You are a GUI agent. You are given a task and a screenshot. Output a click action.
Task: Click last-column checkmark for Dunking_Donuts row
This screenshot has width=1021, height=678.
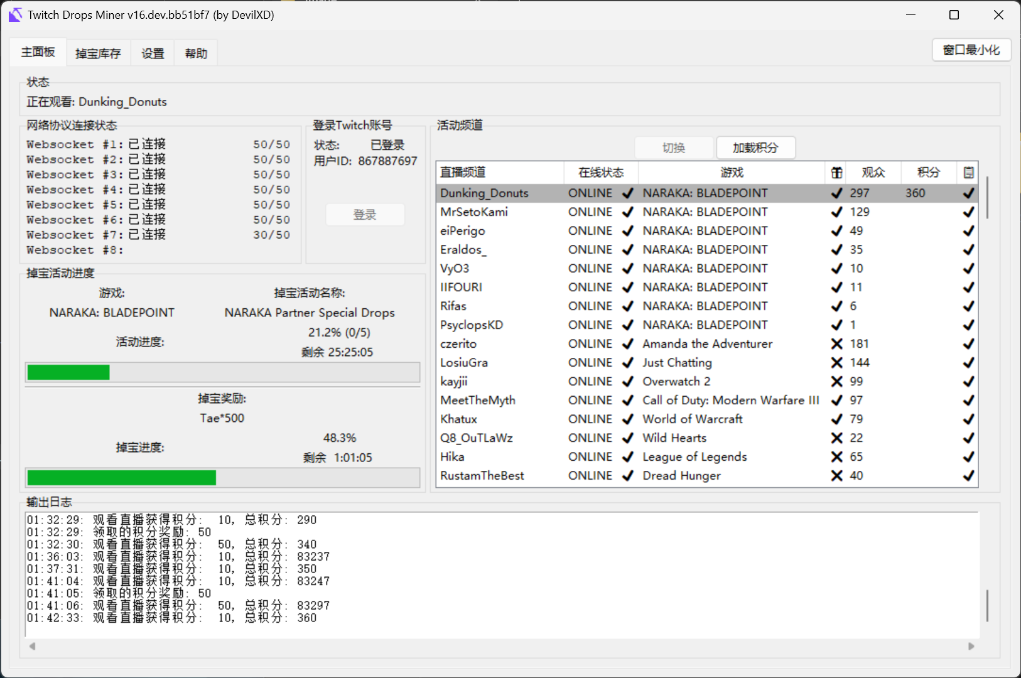(x=968, y=193)
